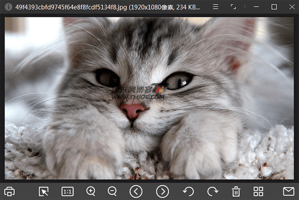The image size is (299, 200).
Task: Delete the current image with trash icon
Action: (x=236, y=191)
